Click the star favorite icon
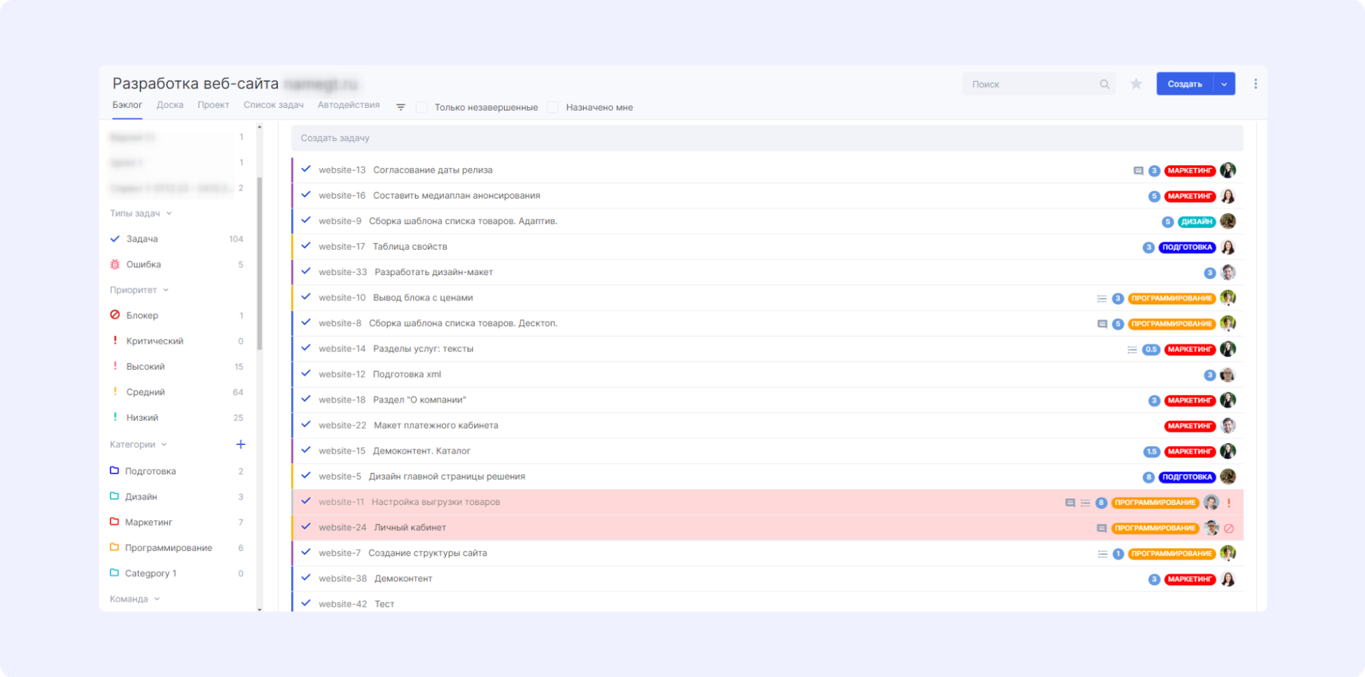 [1136, 84]
